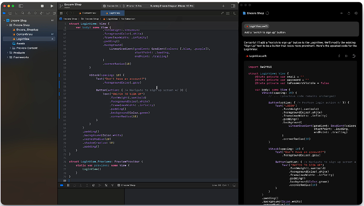
Task: Open the Source Control navigator
Action: coord(10,13)
